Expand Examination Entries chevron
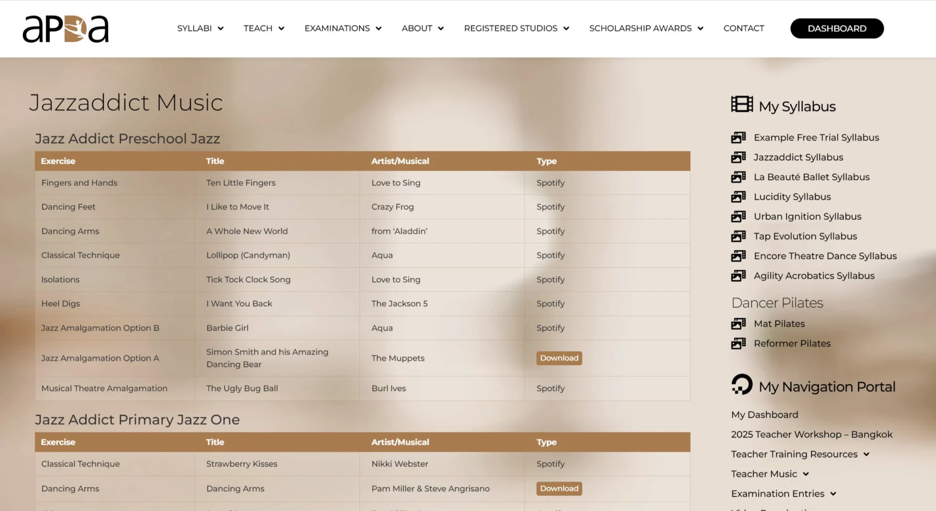This screenshot has width=936, height=511. point(833,494)
